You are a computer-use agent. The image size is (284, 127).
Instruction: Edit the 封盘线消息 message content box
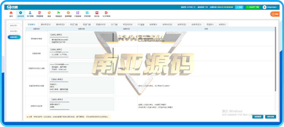pyautogui.click(x=81, y=53)
